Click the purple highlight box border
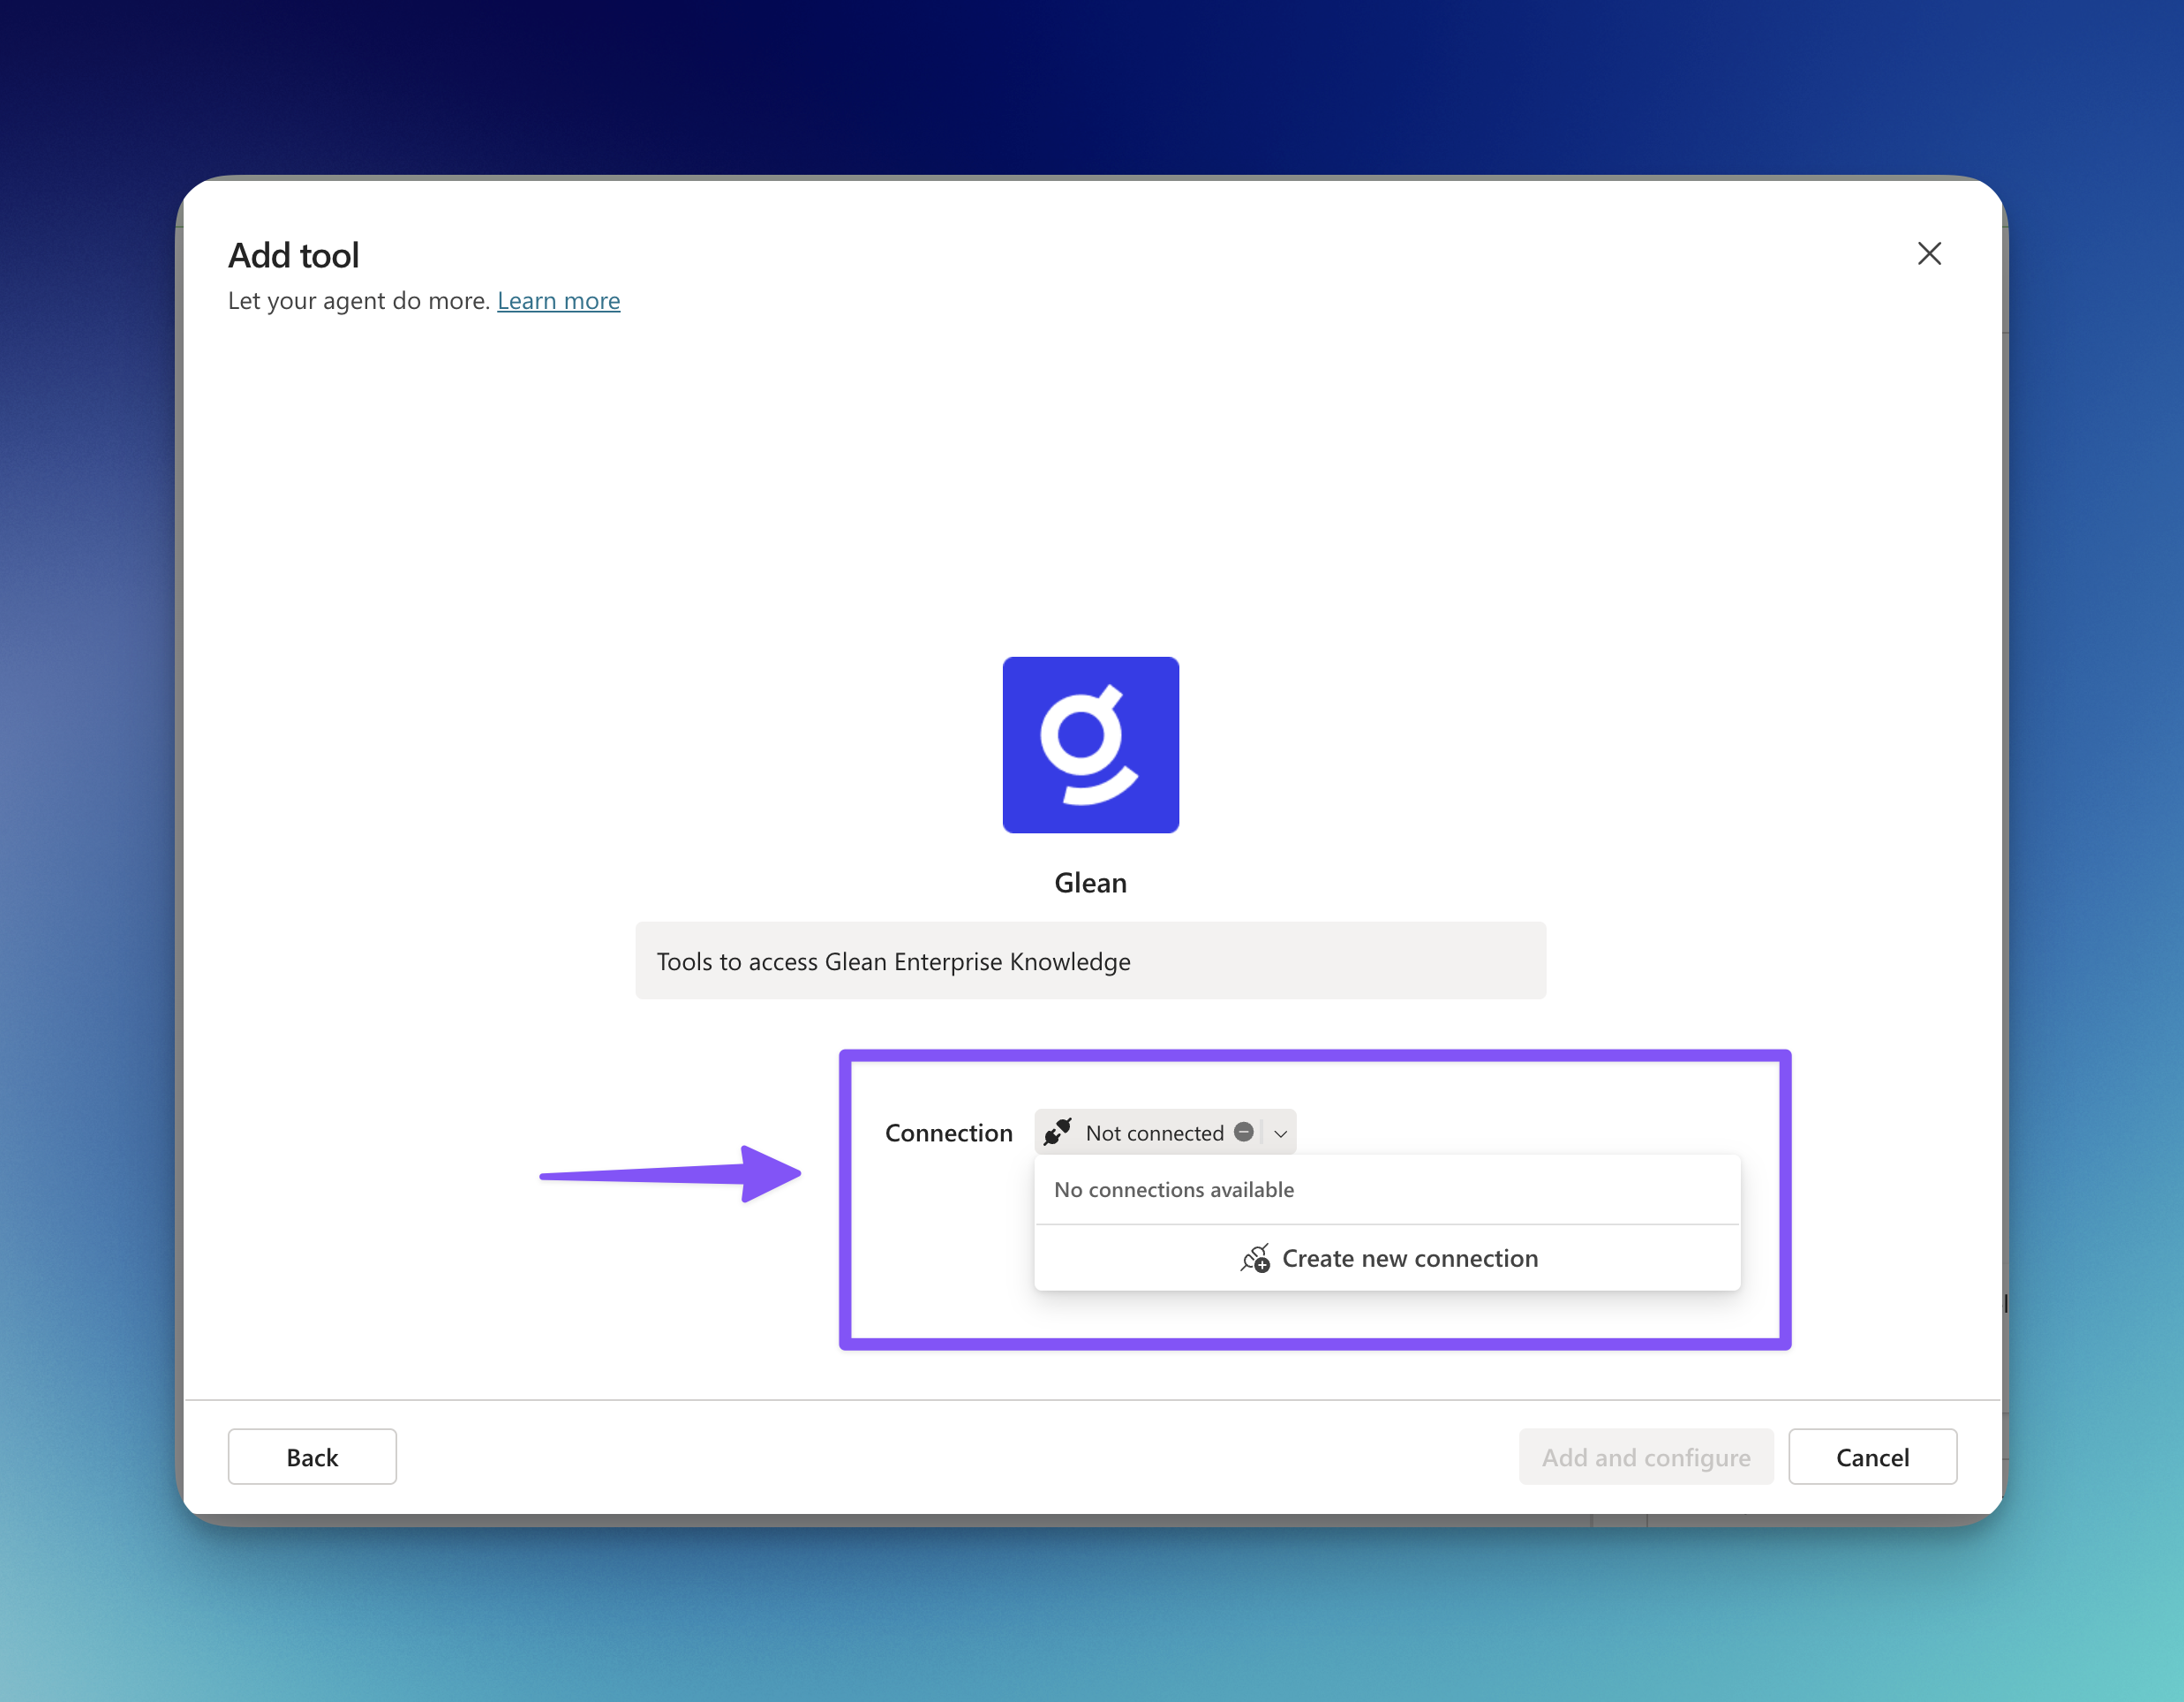 coord(1314,1055)
